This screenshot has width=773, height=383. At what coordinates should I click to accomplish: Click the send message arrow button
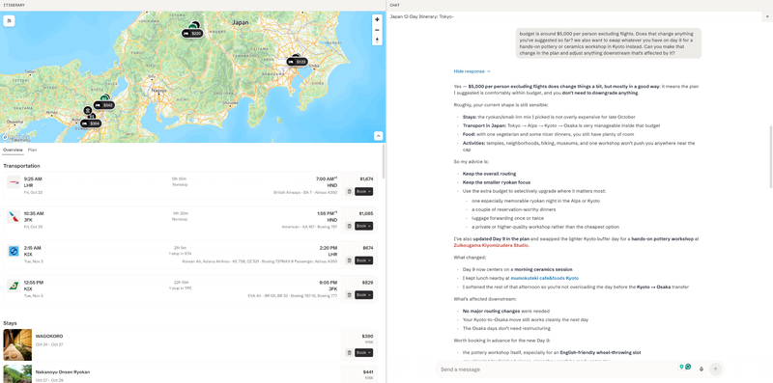pyautogui.click(x=715, y=369)
